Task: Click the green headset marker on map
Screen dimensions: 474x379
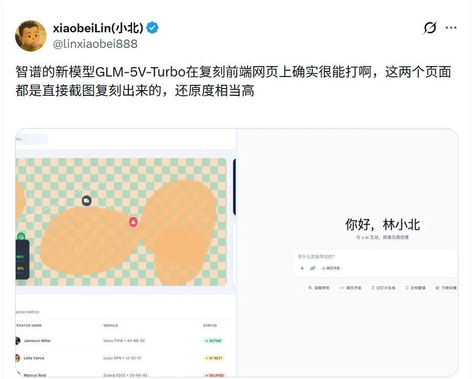Action: click(x=21, y=237)
